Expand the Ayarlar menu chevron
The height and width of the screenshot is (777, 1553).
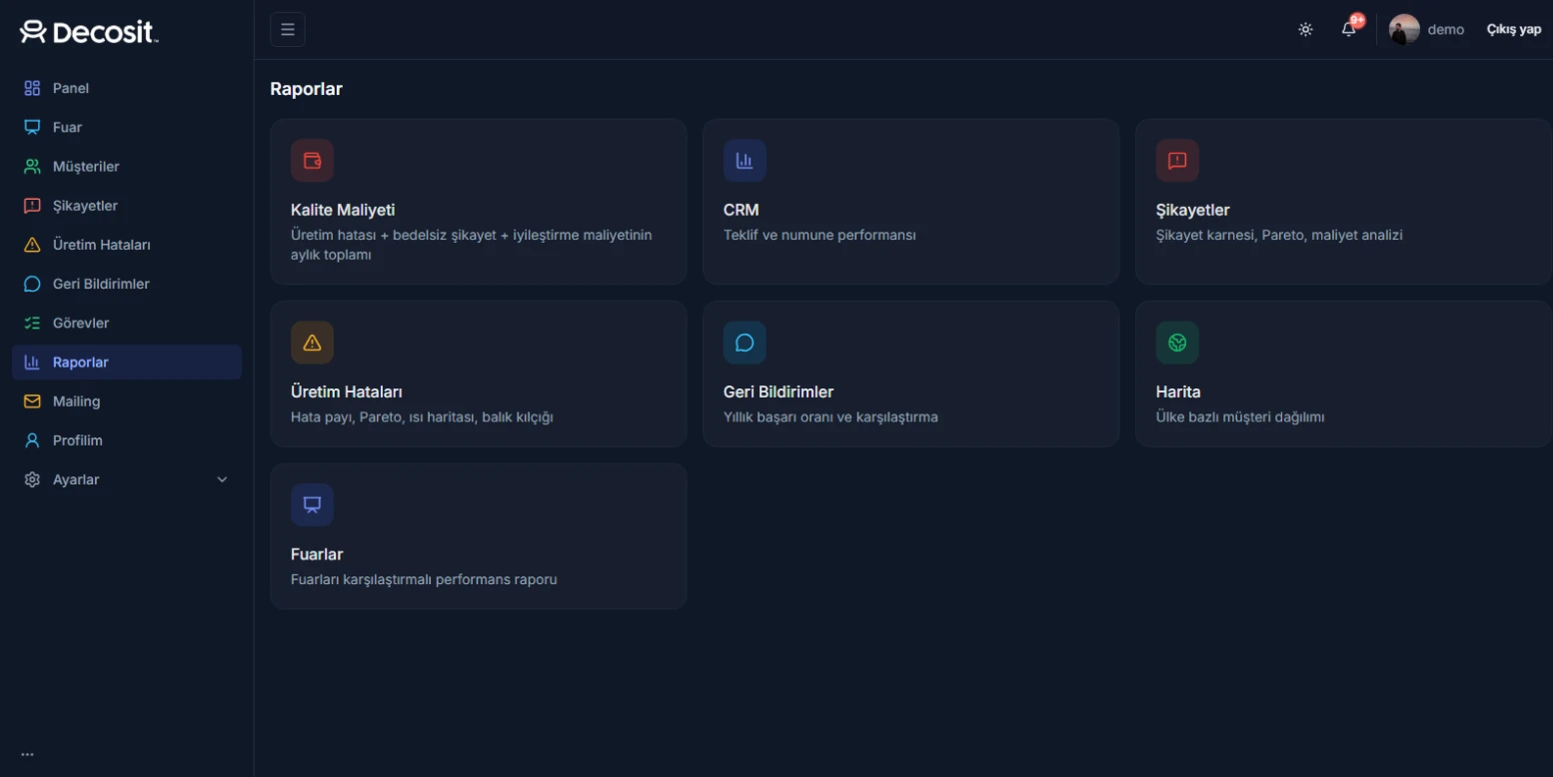pos(222,479)
